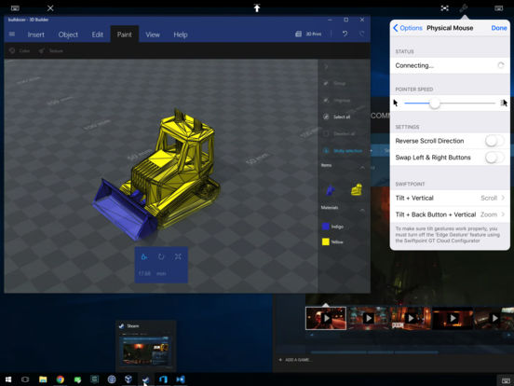The height and width of the screenshot is (386, 514).
Task: Toggle Swap Left & Right Buttons switch
Action: (x=494, y=158)
